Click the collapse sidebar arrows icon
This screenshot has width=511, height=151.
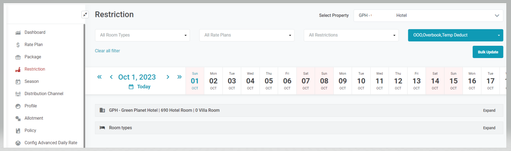pyautogui.click(x=85, y=14)
